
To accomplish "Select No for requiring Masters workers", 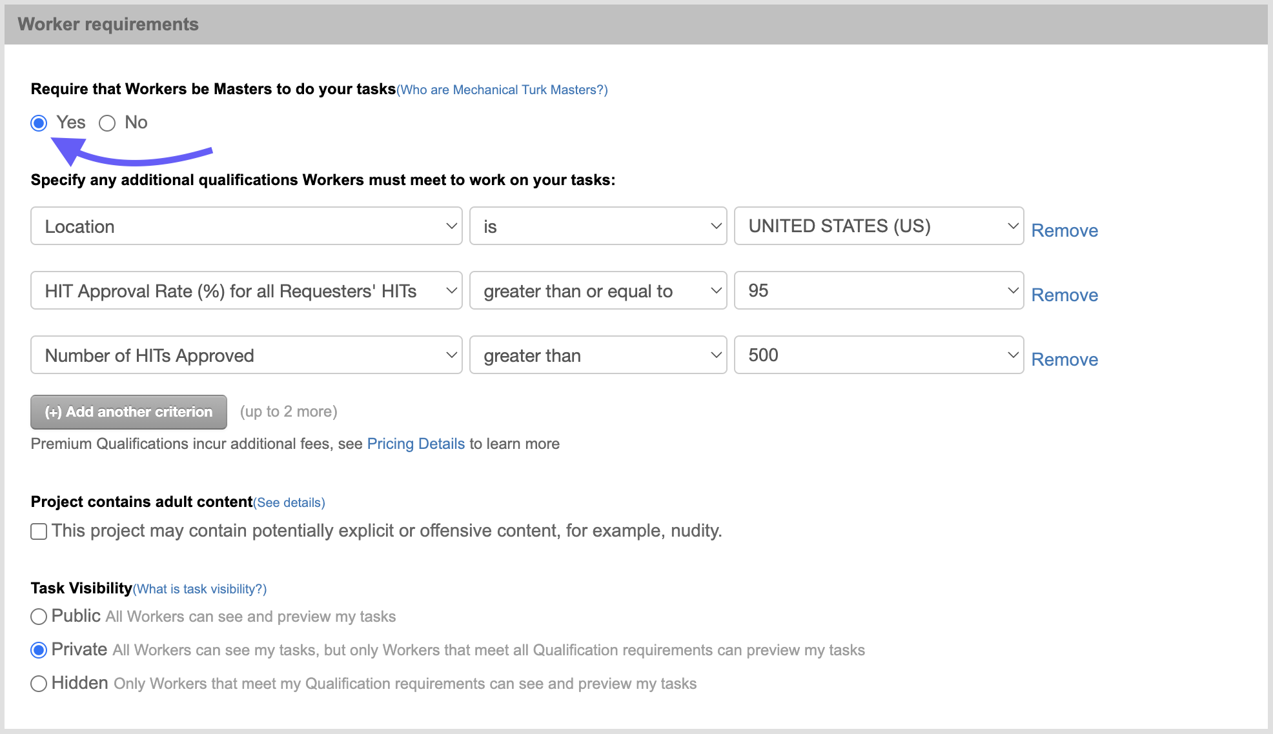I will 107,123.
